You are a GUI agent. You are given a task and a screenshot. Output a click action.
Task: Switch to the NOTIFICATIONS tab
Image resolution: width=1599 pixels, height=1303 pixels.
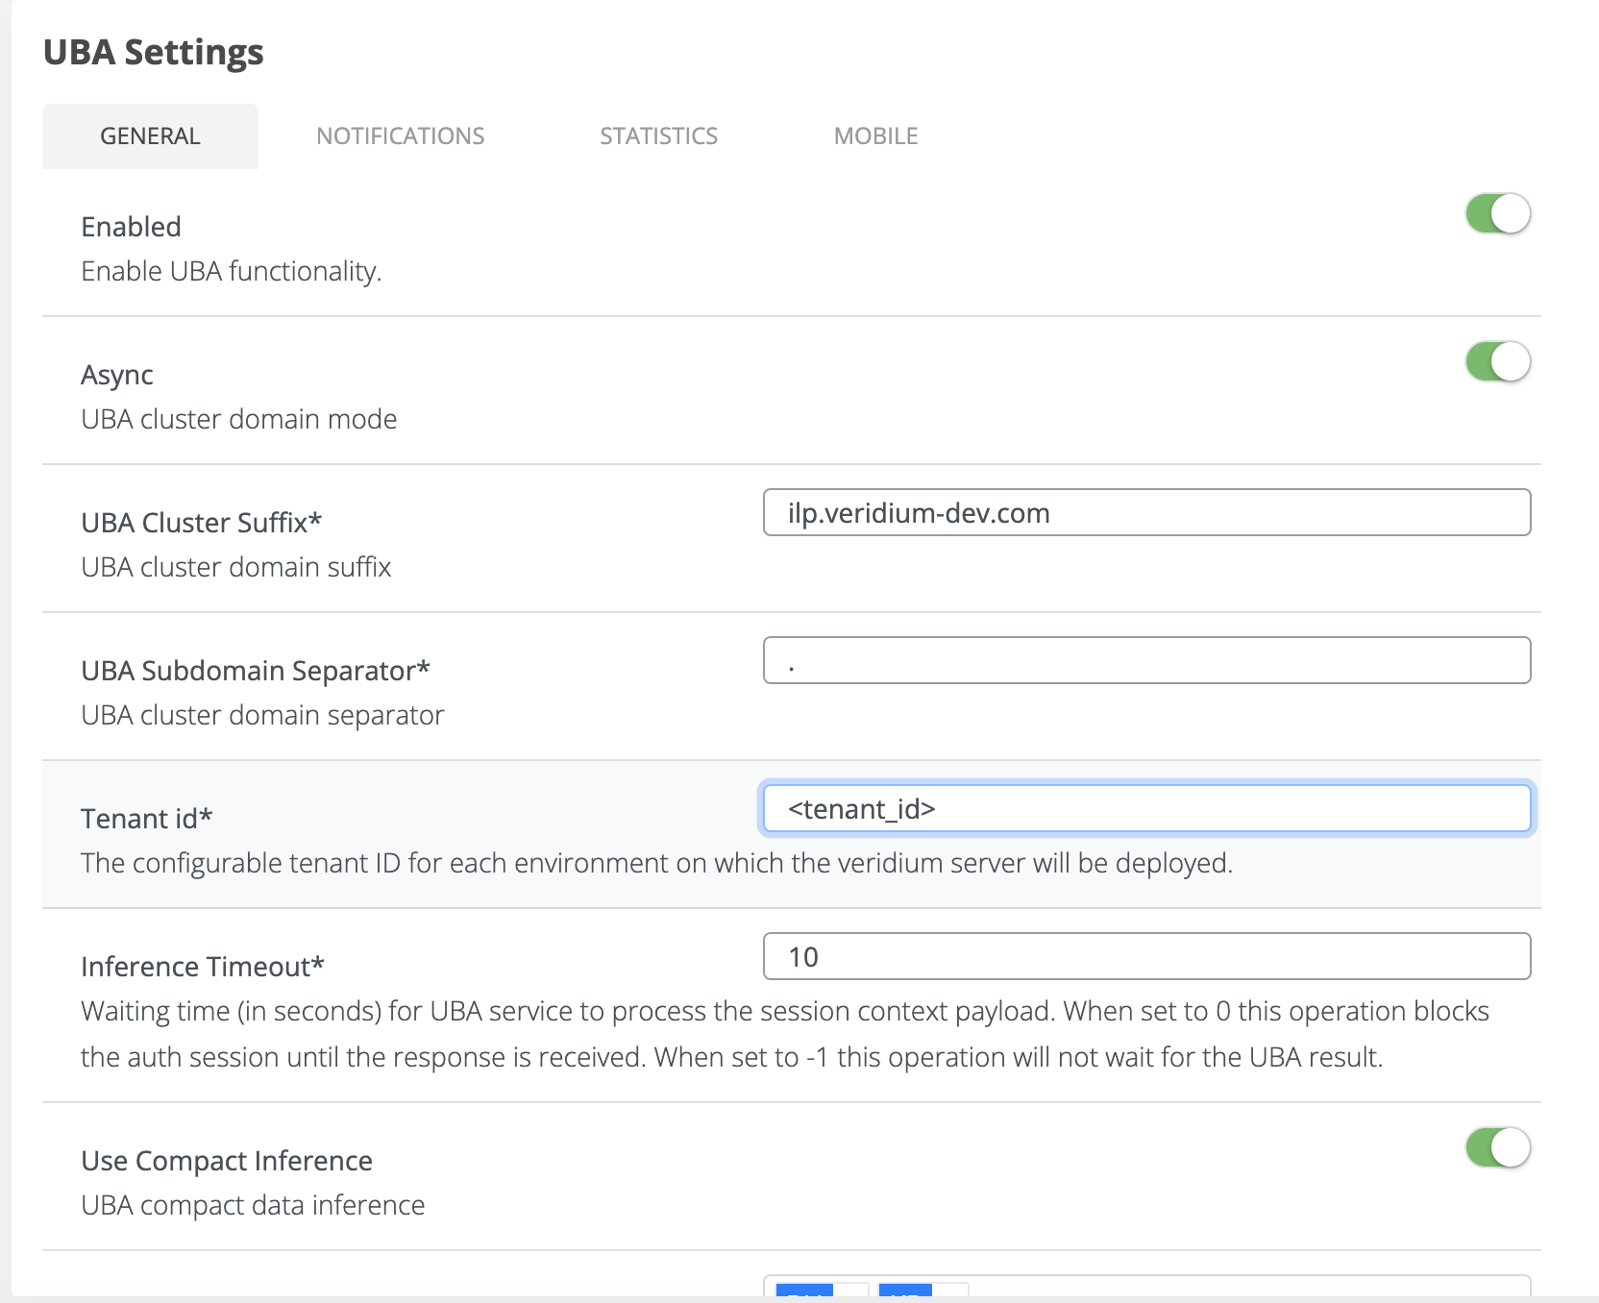[400, 136]
